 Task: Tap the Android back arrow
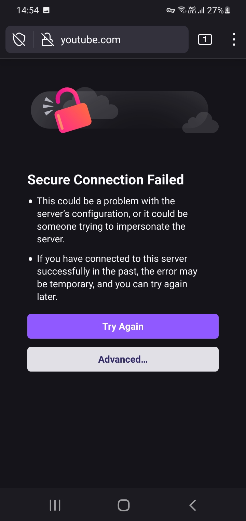tap(192, 505)
